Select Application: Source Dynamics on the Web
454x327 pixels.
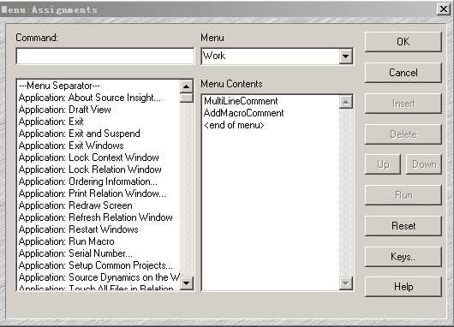99,277
